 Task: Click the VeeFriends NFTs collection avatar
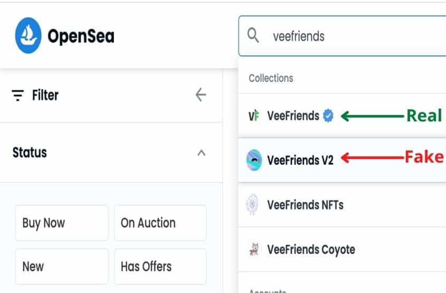pyautogui.click(x=253, y=204)
